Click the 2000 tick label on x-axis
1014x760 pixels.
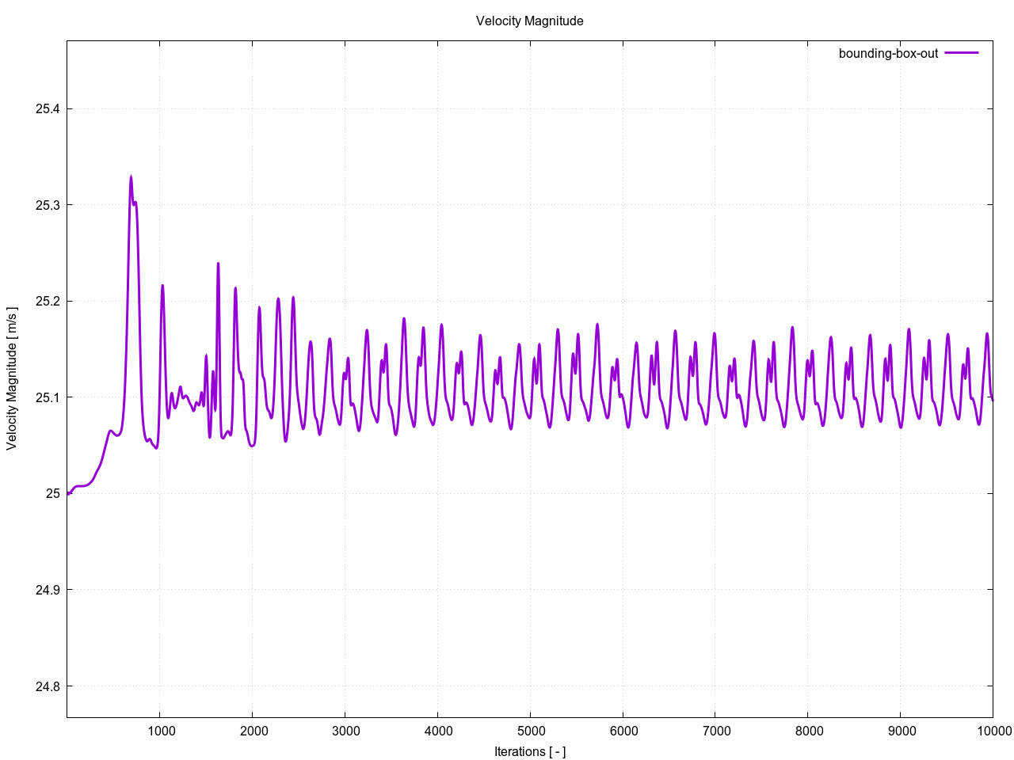[x=253, y=731]
